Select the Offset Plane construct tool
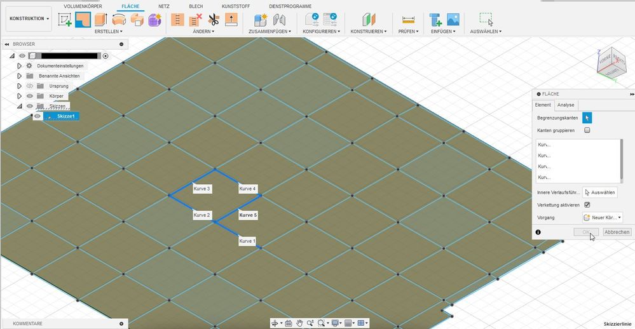This screenshot has height=329, width=635. coord(369,20)
